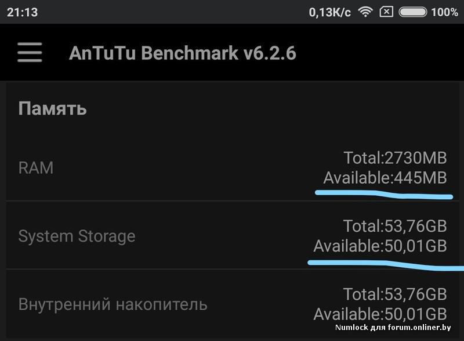Click Внутренний накопитель Available:50,01GB value
Screen dimensions: 464x341
(x=380, y=314)
